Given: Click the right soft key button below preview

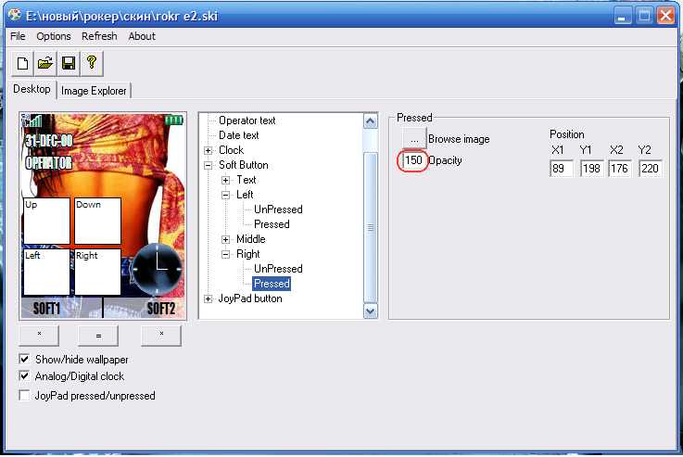Looking at the screenshot, I should click(161, 335).
